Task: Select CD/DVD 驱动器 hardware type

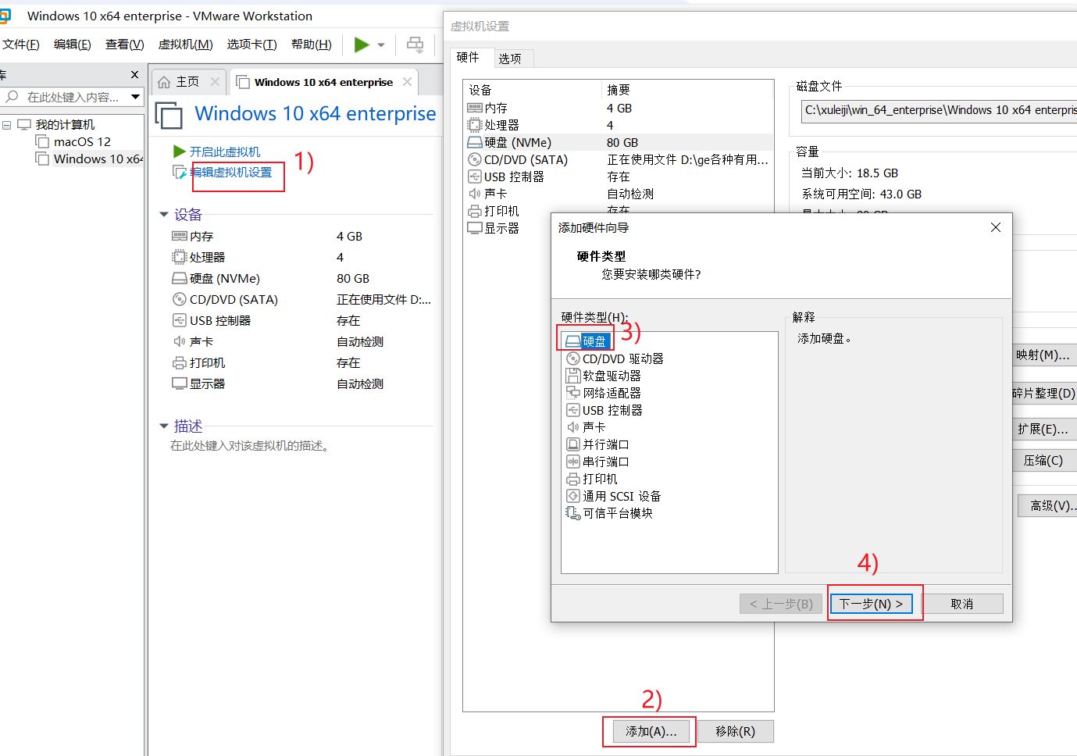Action: [622, 358]
